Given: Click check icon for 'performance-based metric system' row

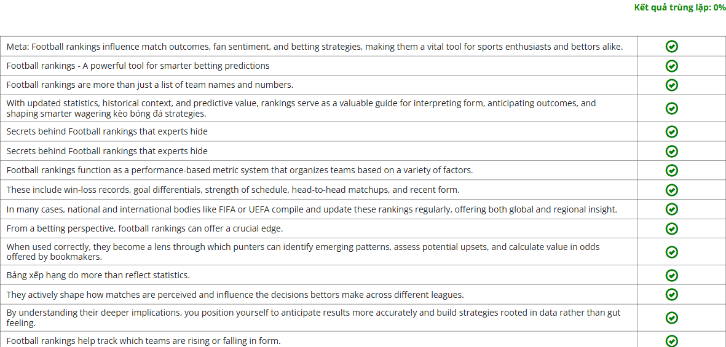Looking at the screenshot, I should pyautogui.click(x=672, y=170).
